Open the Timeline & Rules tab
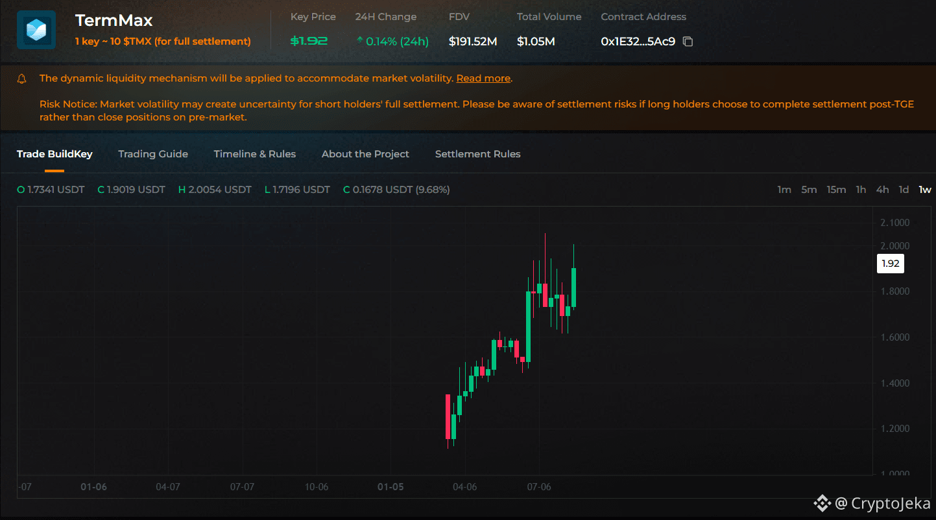The image size is (936, 520). (x=255, y=154)
